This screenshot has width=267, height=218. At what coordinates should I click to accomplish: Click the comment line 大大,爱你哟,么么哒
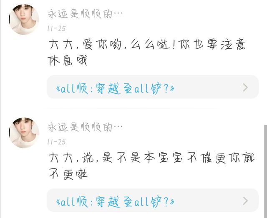[x=109, y=44]
